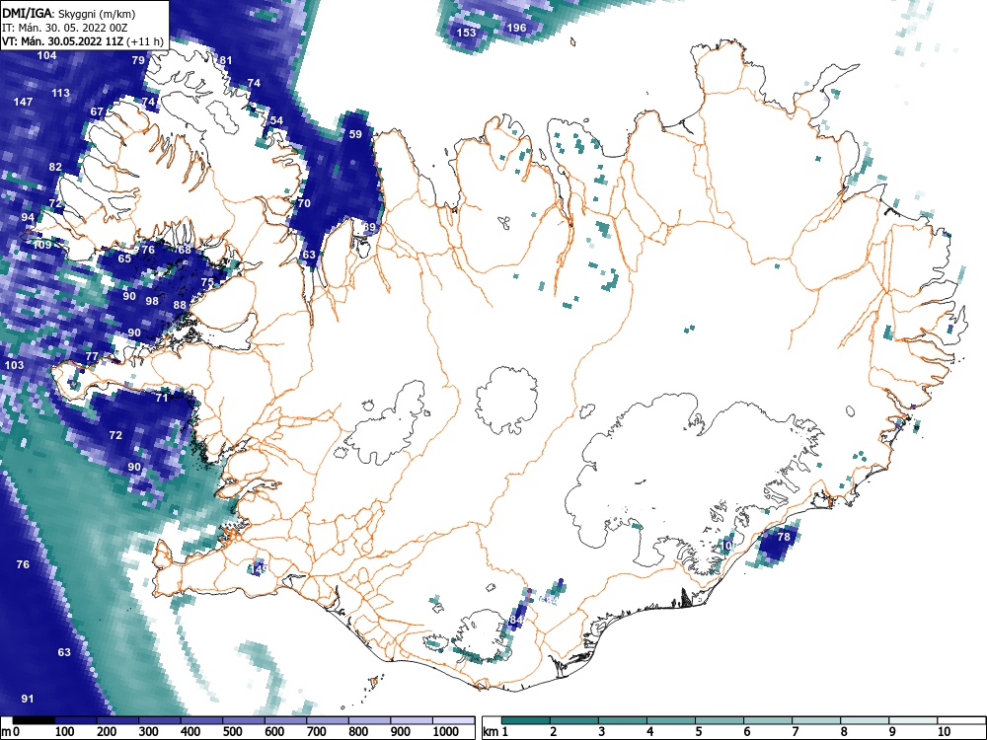987x740 pixels.
Task: Select the darkest teal swatch after km 1
Action: [x=526, y=720]
